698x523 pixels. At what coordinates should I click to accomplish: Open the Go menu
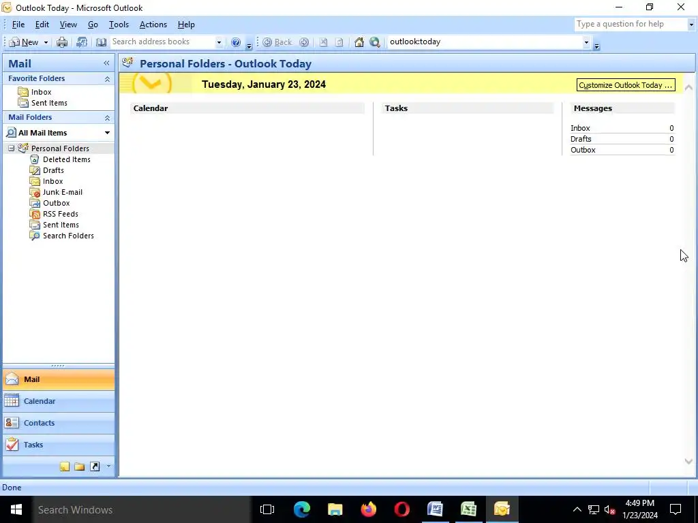tap(93, 25)
